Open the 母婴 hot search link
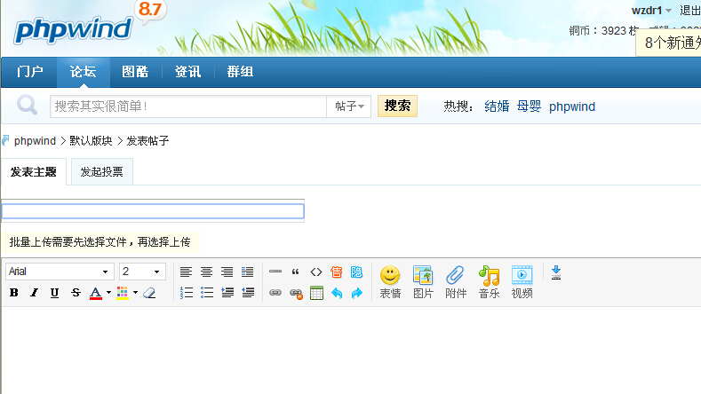The width and height of the screenshot is (701, 394). (529, 106)
